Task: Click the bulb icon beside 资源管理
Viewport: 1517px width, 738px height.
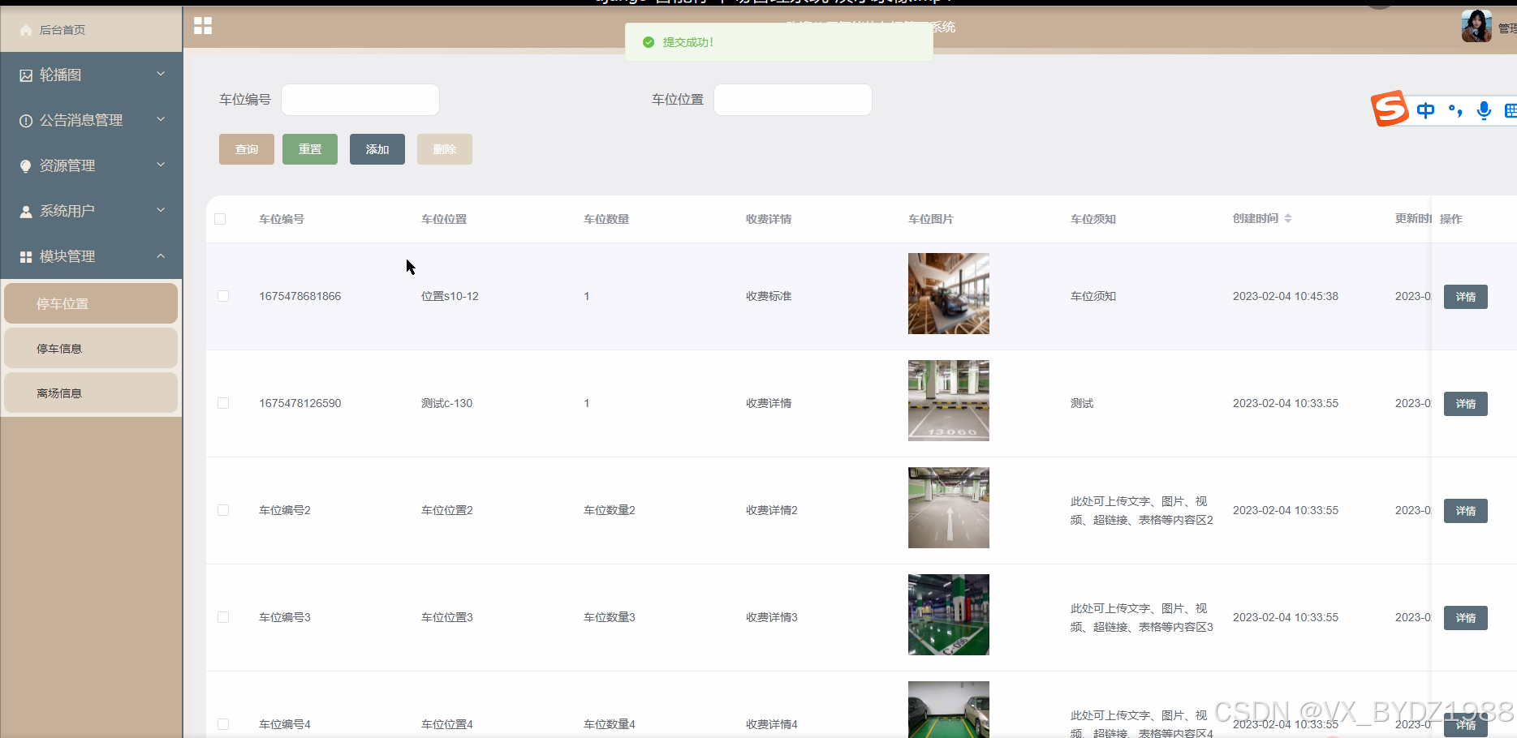Action: (x=26, y=166)
